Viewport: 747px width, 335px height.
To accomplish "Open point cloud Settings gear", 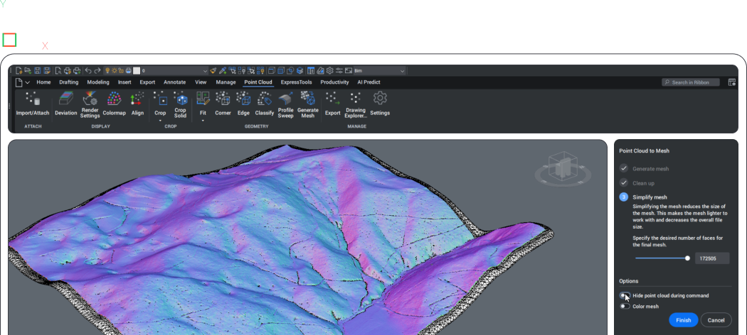I will (380, 104).
